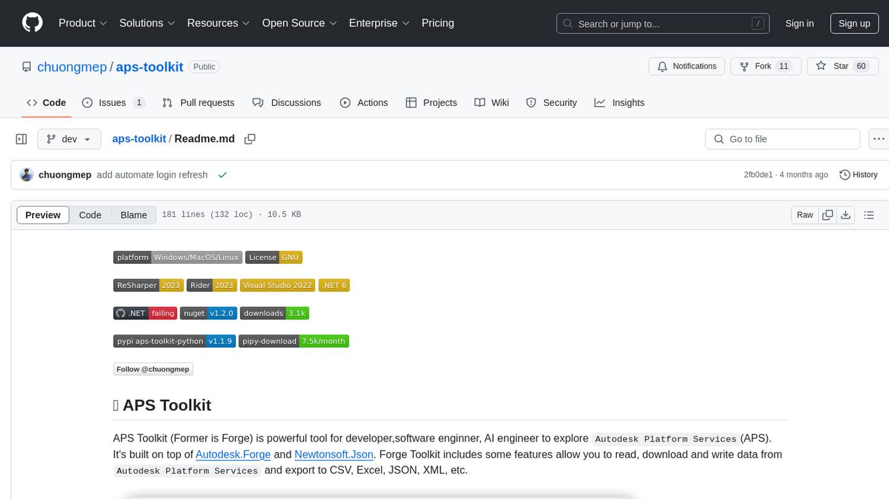889x499 pixels.
Task: Switch to the Code view toggle
Action: tap(90, 215)
